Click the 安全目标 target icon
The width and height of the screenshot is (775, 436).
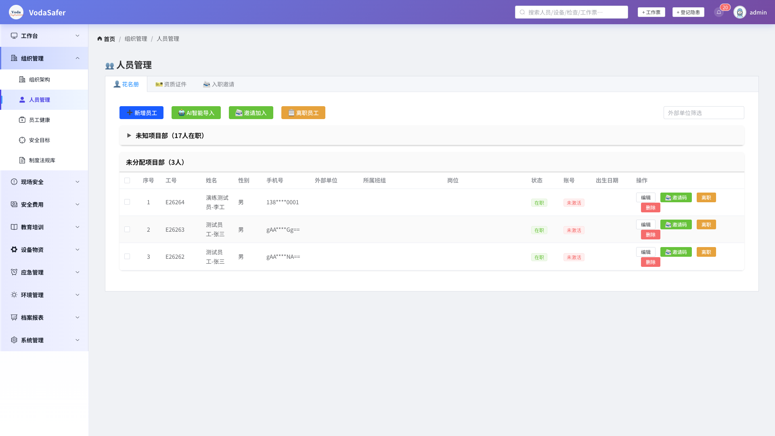coord(22,140)
